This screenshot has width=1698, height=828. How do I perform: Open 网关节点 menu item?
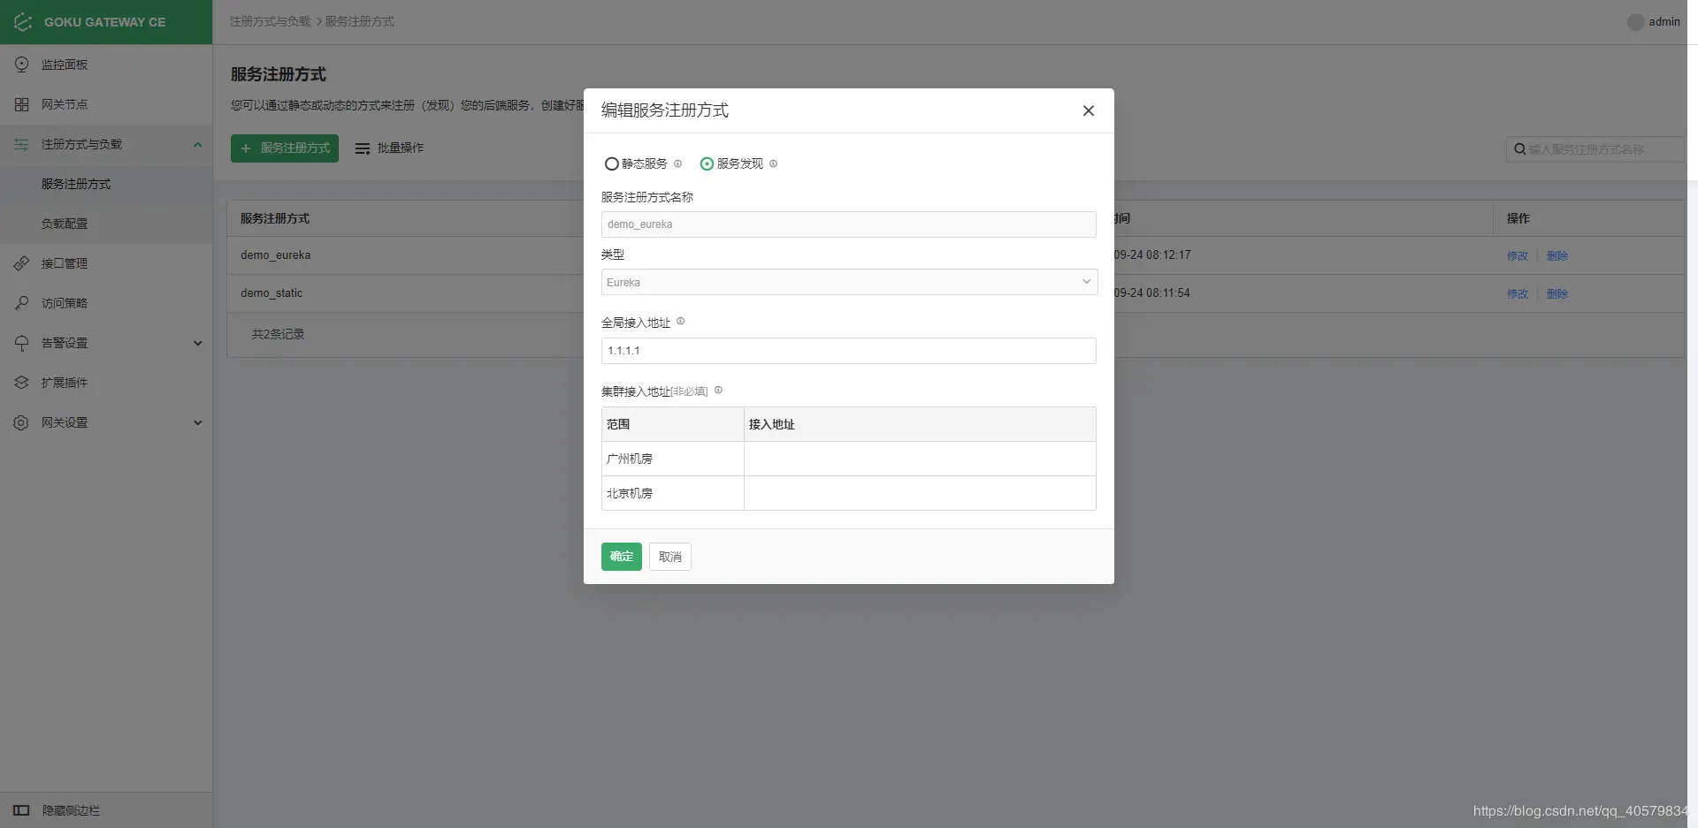106,104
